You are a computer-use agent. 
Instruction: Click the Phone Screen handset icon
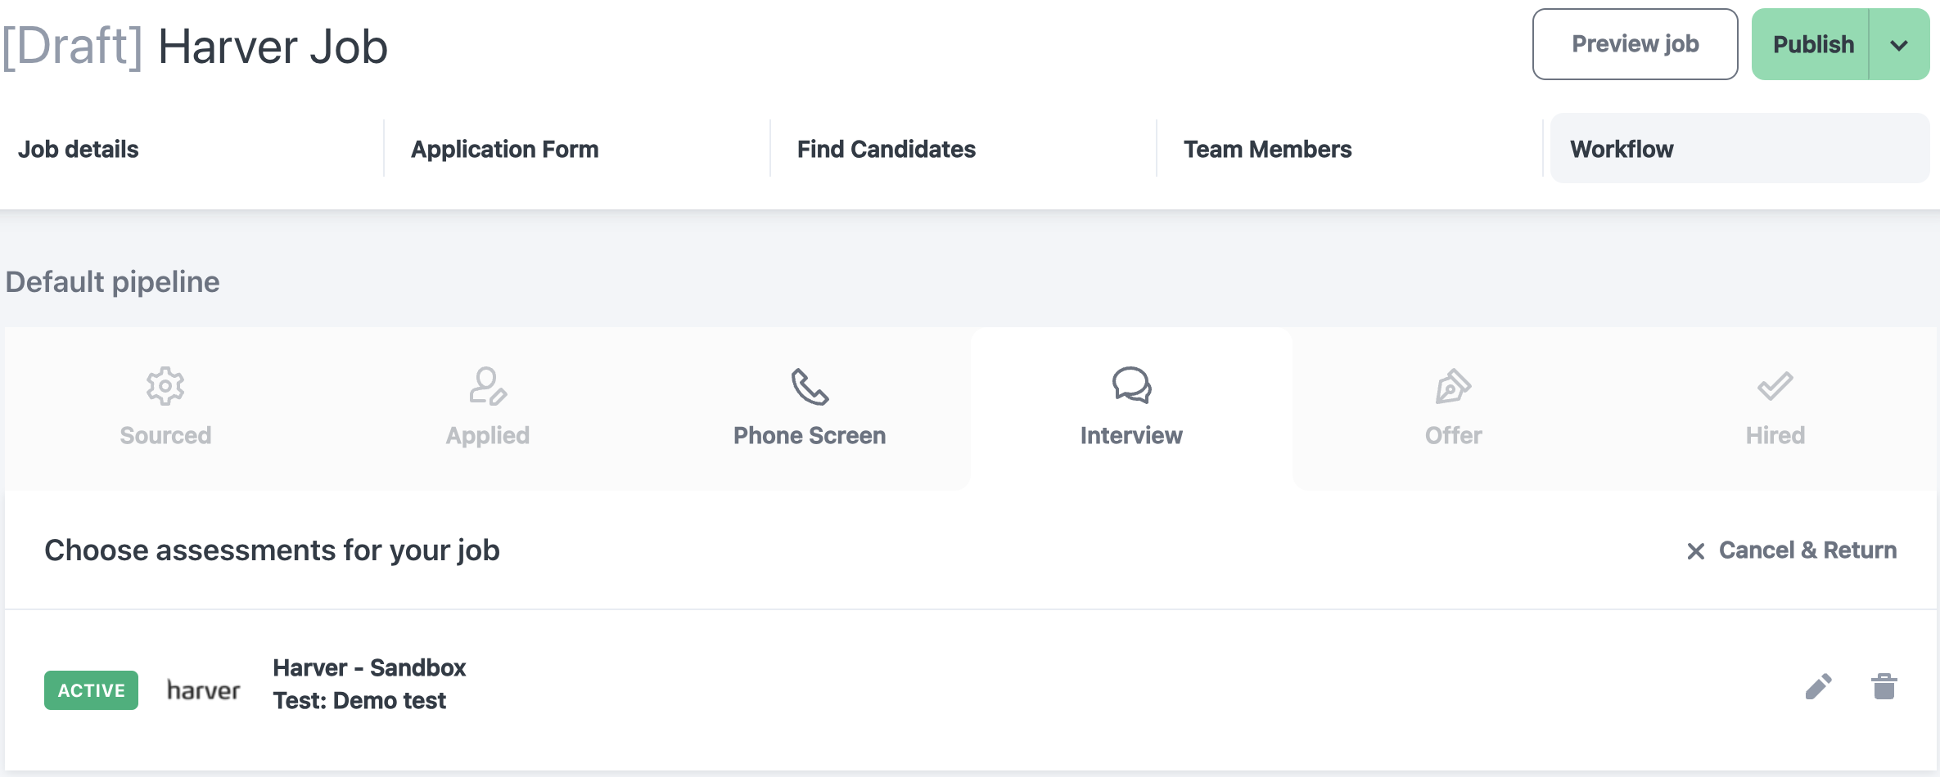point(810,387)
